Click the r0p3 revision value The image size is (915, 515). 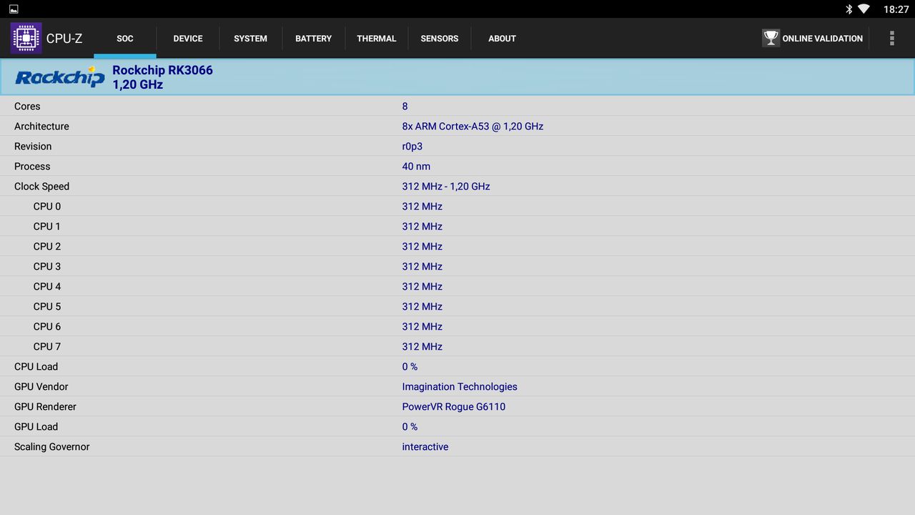pos(412,147)
